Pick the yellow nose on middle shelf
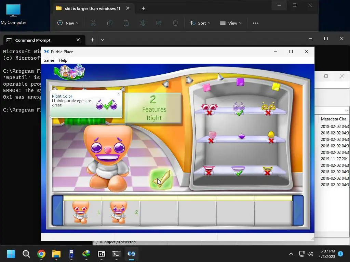Image resolution: width=350 pixels, height=262 pixels. [271, 134]
